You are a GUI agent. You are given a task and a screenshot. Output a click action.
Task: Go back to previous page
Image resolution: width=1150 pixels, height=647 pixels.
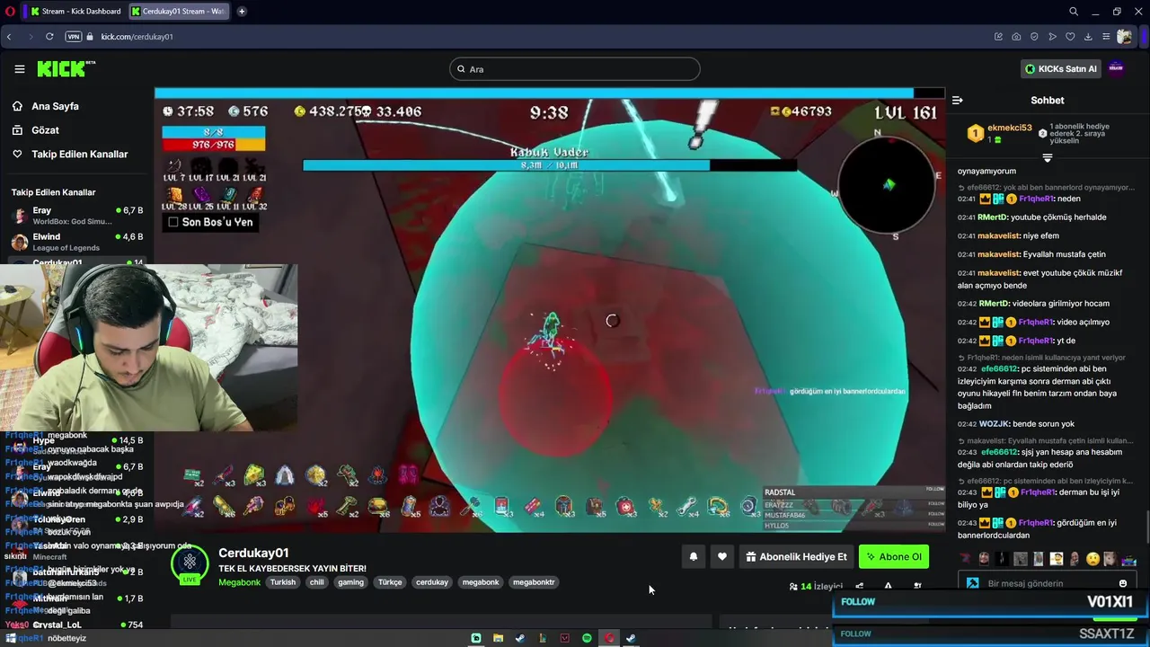(9, 37)
